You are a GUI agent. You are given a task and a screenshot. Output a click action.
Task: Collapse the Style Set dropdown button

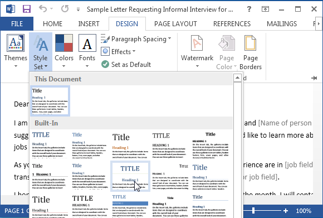click(41, 52)
